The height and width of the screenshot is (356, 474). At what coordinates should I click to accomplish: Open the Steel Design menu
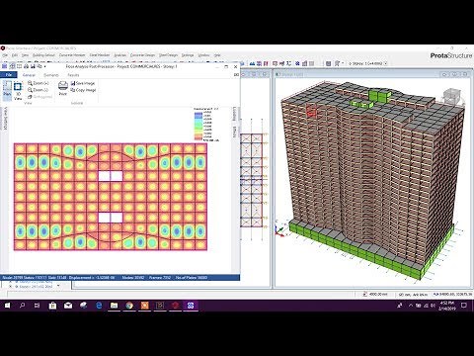168,55
